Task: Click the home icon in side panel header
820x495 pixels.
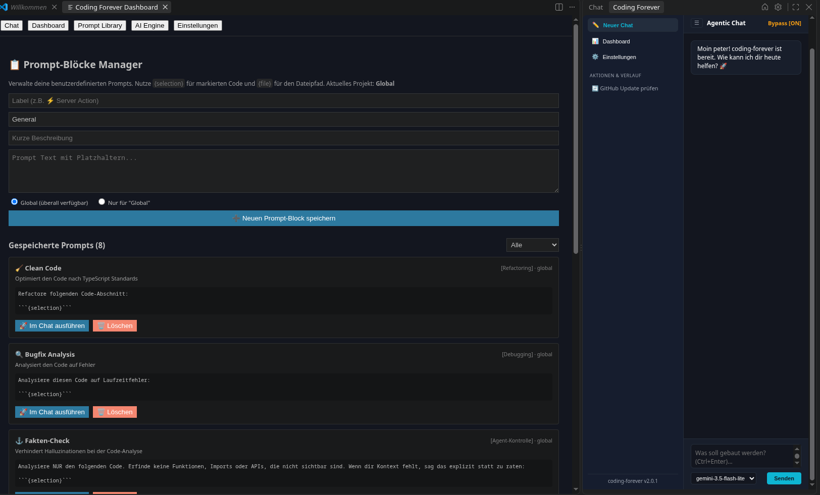Action: pyautogui.click(x=765, y=7)
